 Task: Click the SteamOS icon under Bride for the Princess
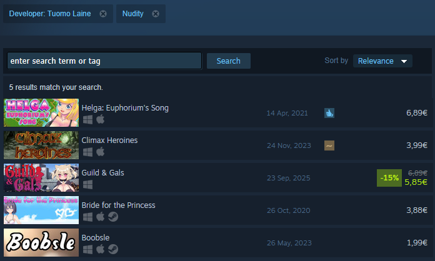coord(113,217)
